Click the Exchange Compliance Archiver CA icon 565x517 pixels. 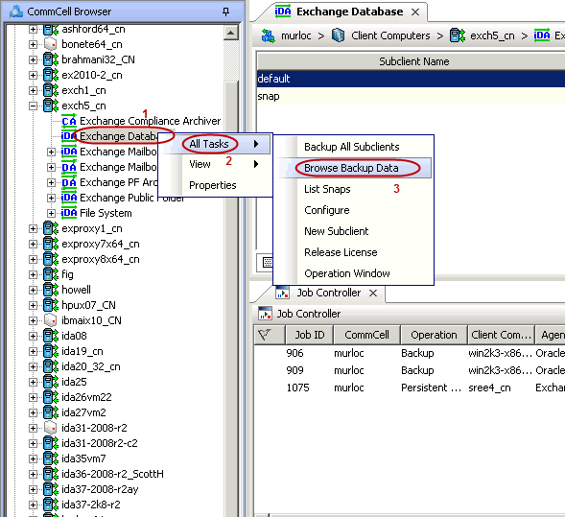point(69,121)
